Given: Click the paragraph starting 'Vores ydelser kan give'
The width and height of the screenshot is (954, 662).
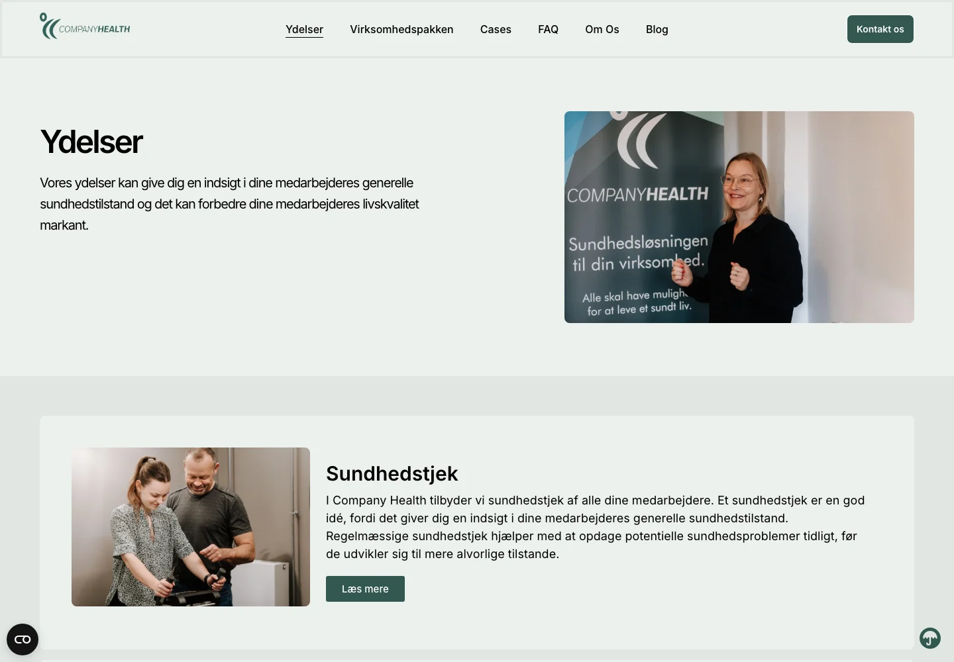Looking at the screenshot, I should tap(229, 204).
